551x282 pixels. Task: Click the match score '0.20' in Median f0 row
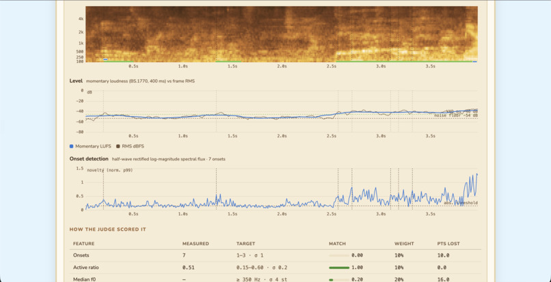pos(358,279)
